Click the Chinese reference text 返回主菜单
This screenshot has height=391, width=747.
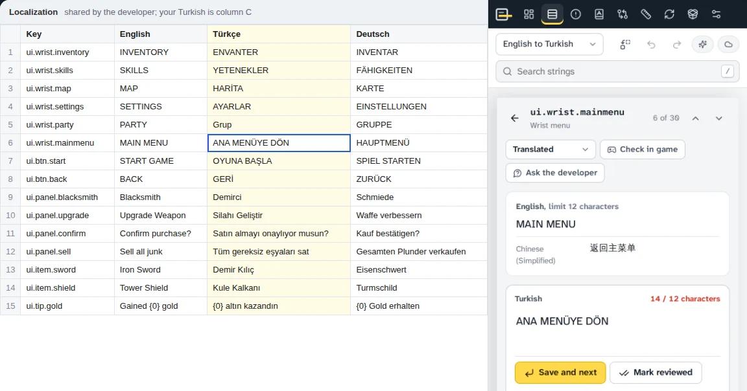(x=613, y=248)
